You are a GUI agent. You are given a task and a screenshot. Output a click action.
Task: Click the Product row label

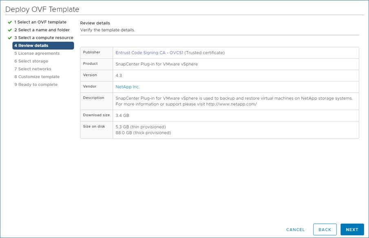click(x=91, y=64)
